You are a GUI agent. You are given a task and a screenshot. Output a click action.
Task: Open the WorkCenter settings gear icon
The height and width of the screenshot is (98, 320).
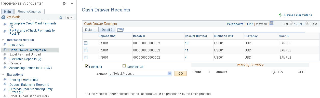click(x=64, y=4)
